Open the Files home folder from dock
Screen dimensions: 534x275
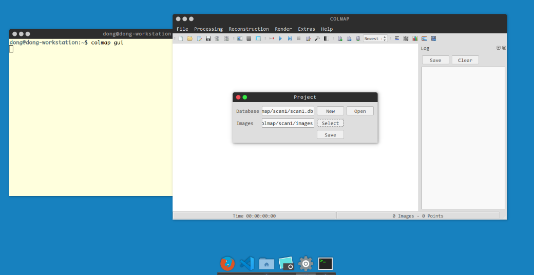coord(266,263)
